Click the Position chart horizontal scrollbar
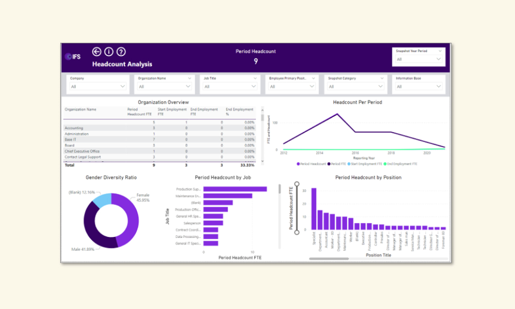The height and width of the screenshot is (309, 515). [x=329, y=259]
